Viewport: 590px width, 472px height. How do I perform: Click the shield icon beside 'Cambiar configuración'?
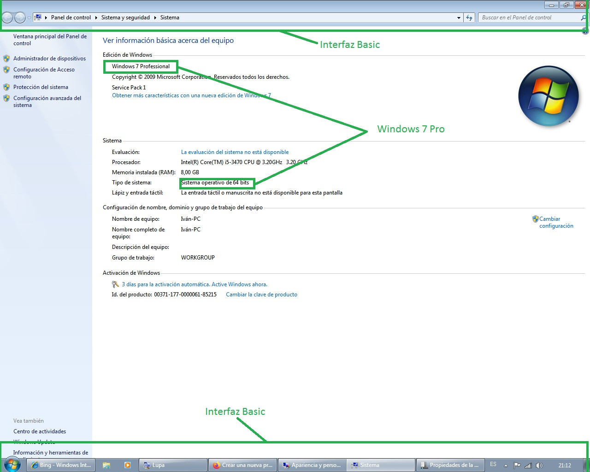(x=535, y=219)
